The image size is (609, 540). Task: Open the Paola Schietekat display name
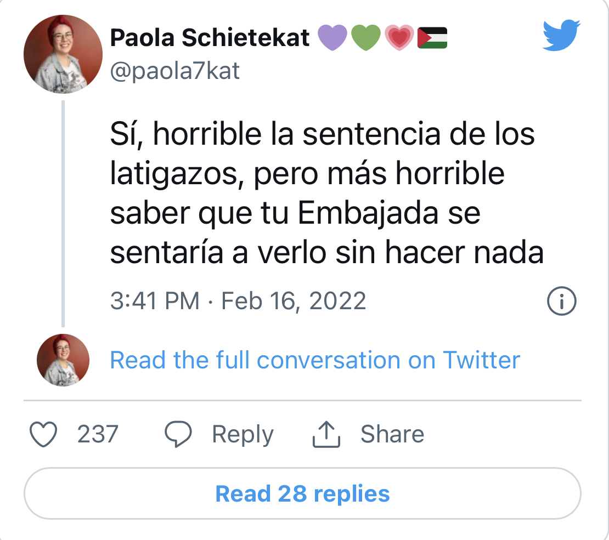[x=210, y=38]
